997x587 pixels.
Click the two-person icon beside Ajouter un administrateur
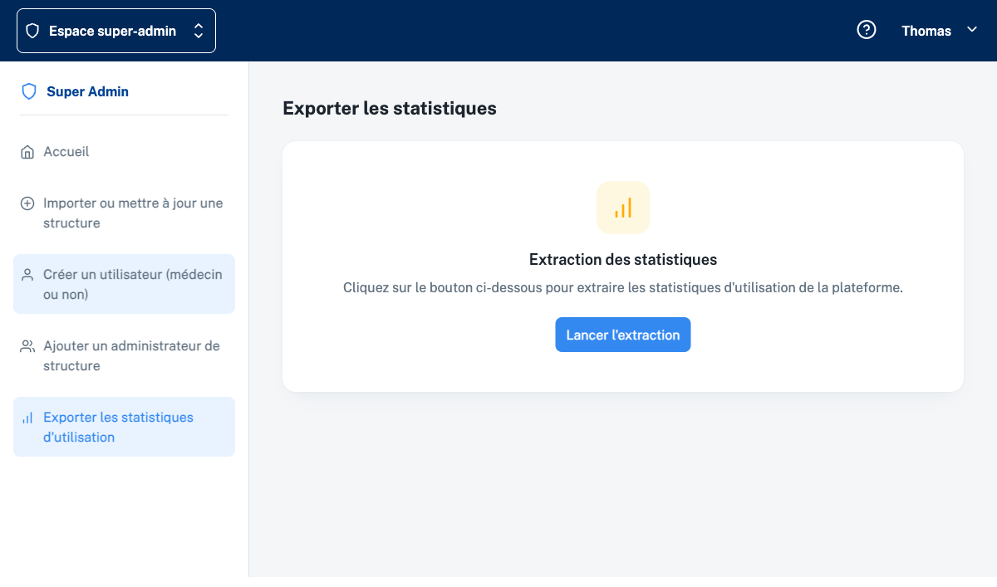(x=27, y=346)
